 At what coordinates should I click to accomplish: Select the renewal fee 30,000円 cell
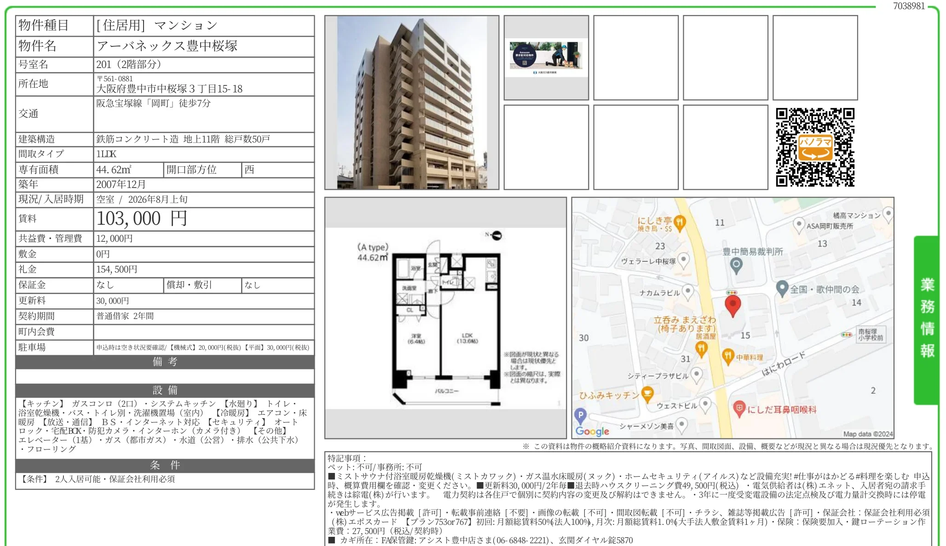click(x=204, y=301)
